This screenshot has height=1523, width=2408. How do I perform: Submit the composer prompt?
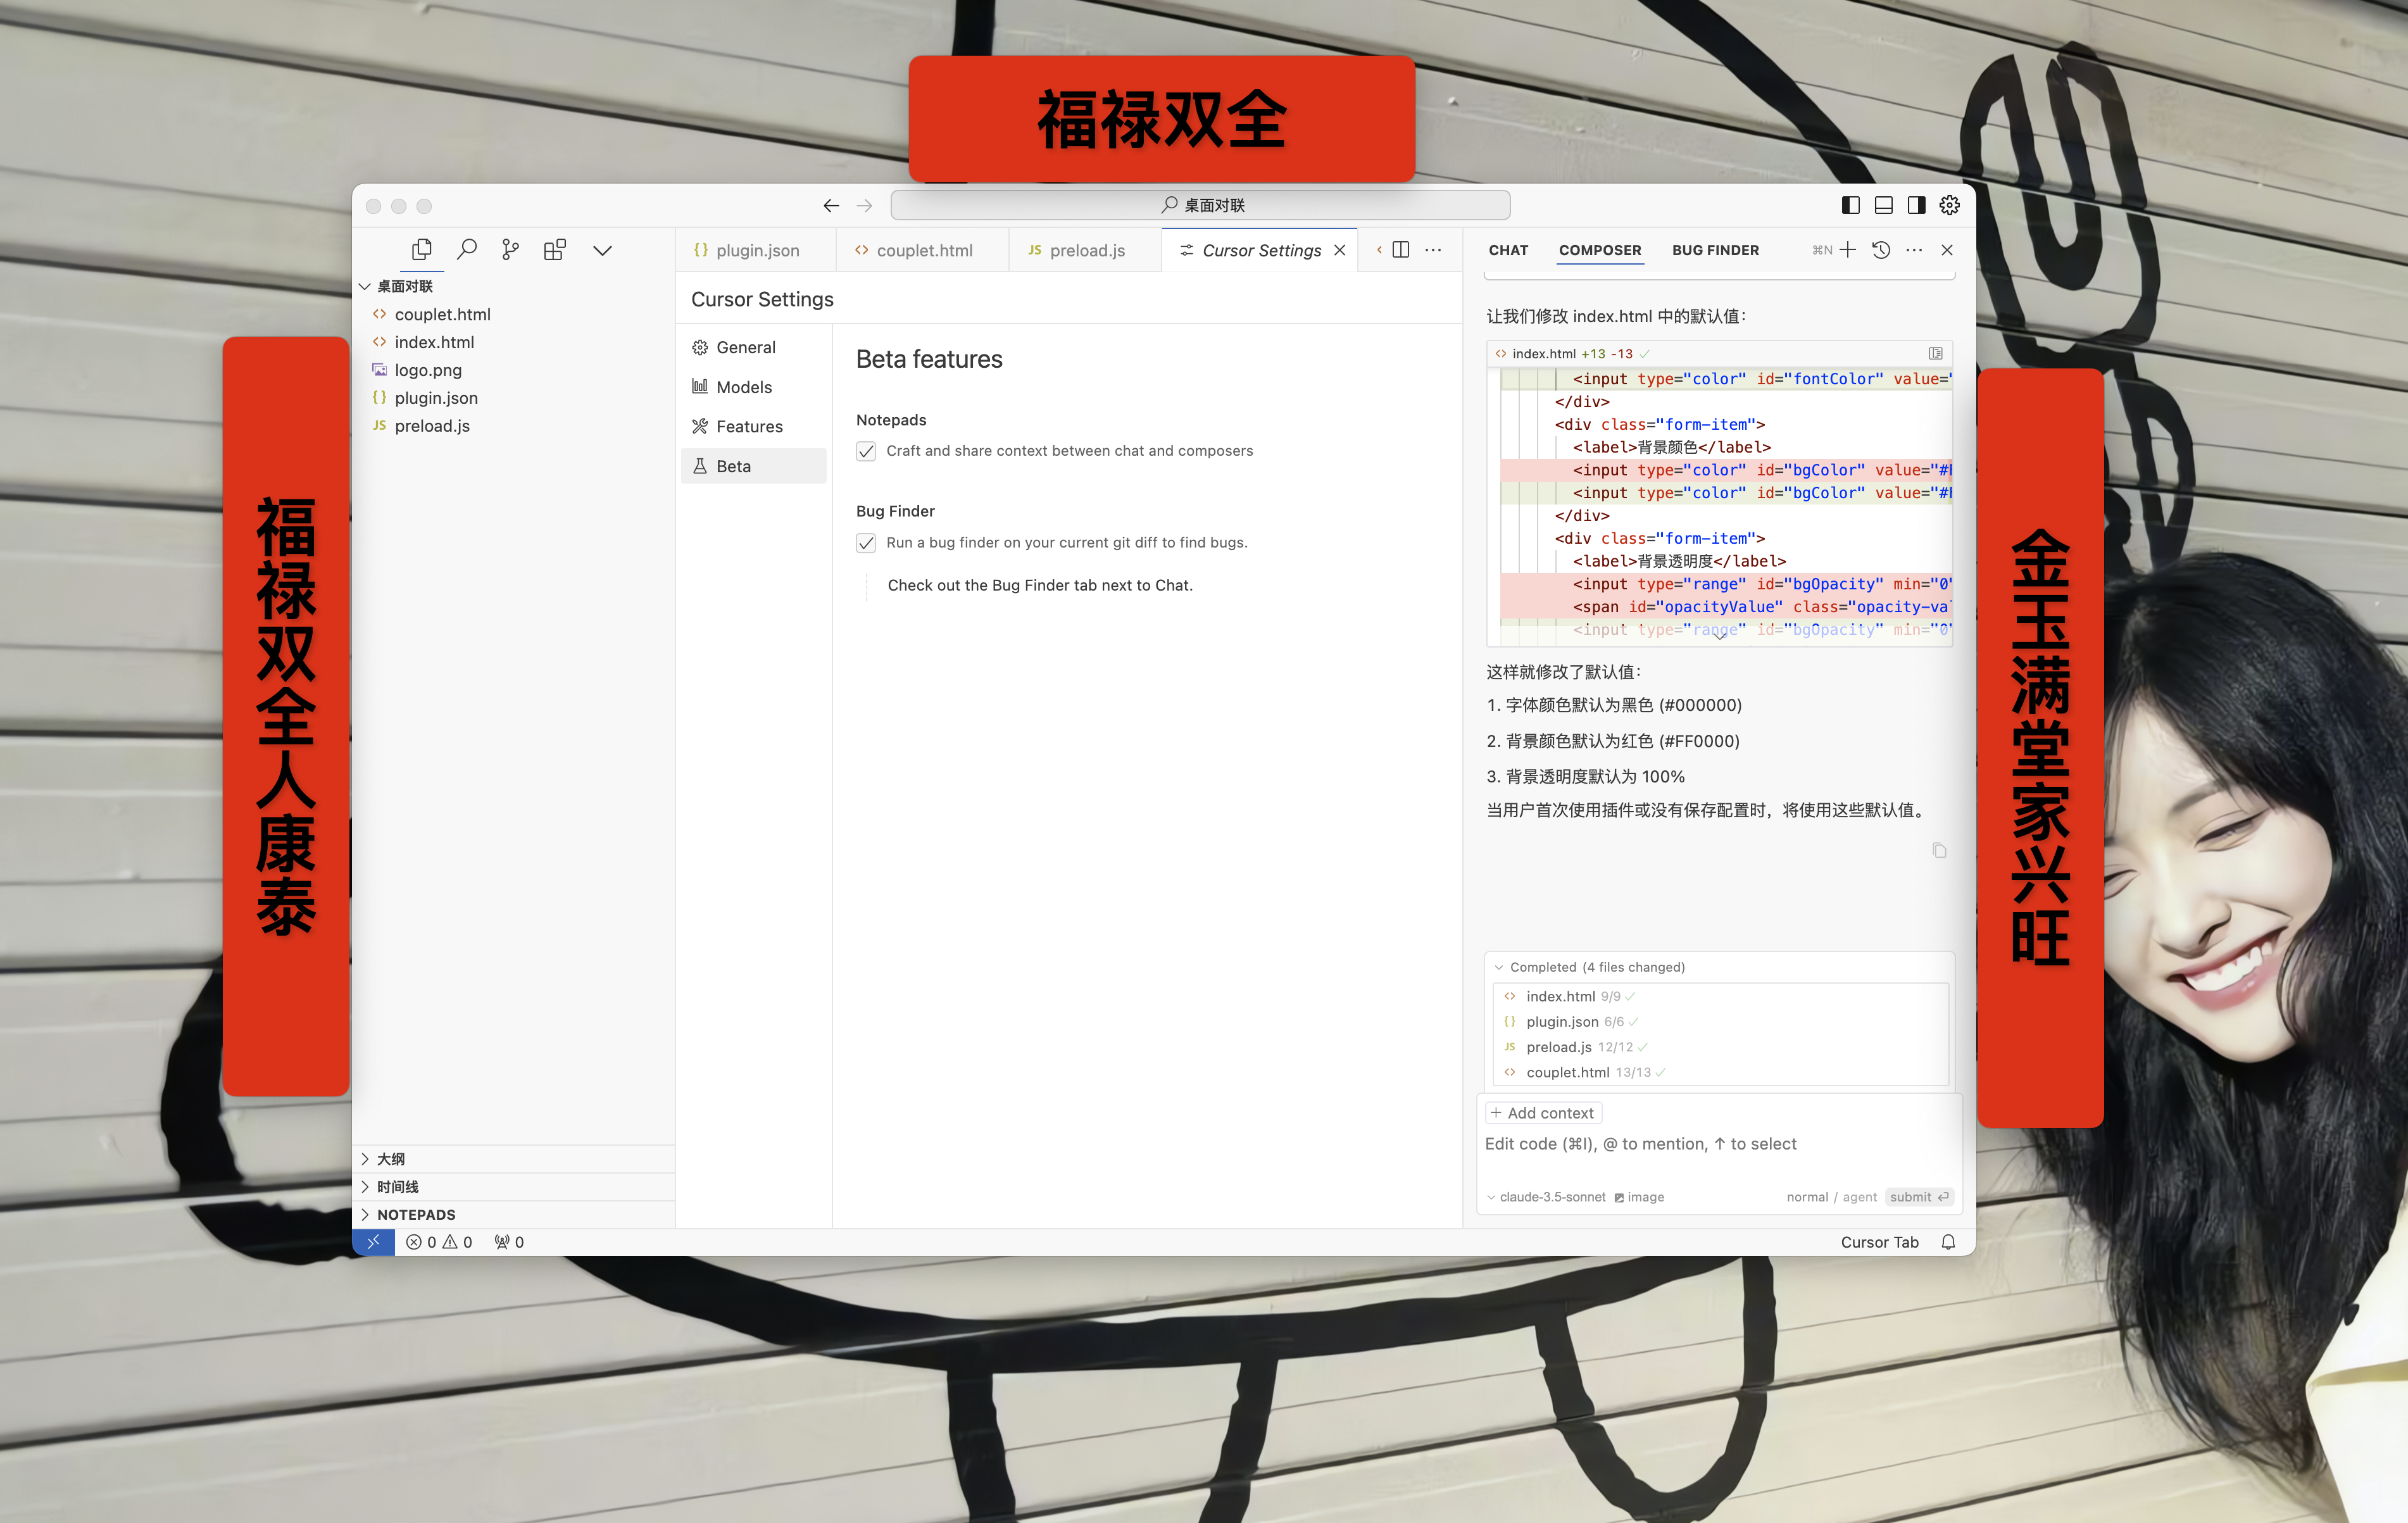(x=1919, y=1197)
